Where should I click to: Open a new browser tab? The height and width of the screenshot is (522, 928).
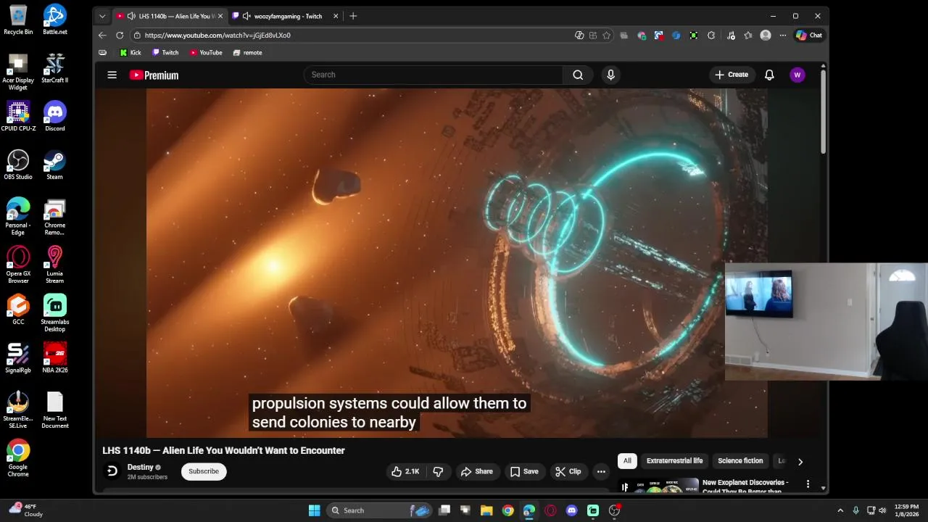353,16
